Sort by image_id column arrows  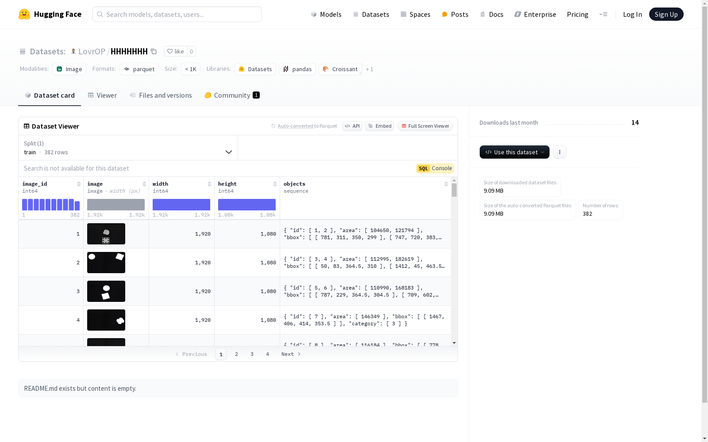(79, 184)
